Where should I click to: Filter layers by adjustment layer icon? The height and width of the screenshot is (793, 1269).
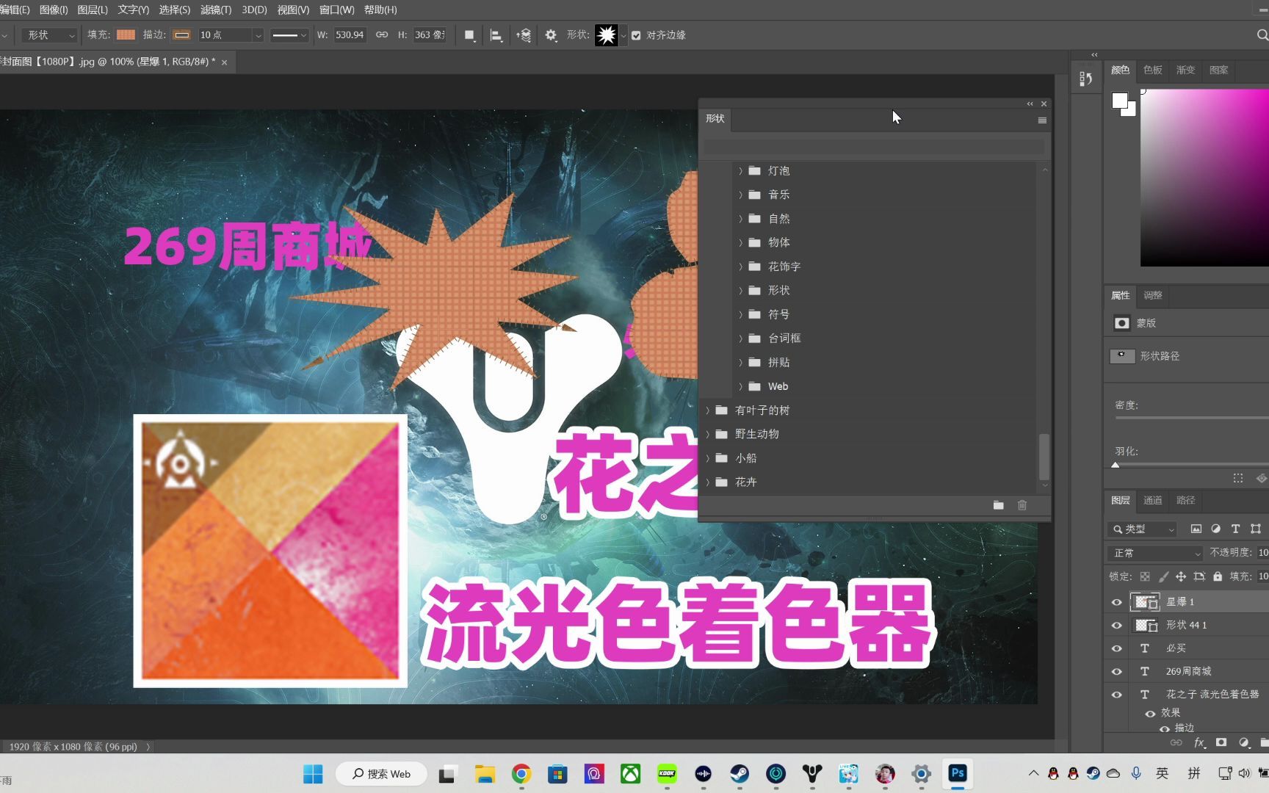coord(1216,529)
